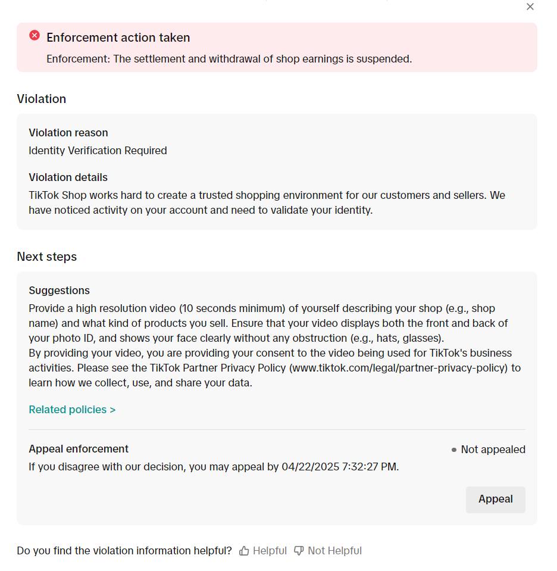Click the Next steps heading
Image resolution: width=557 pixels, height=571 pixels.
click(47, 257)
